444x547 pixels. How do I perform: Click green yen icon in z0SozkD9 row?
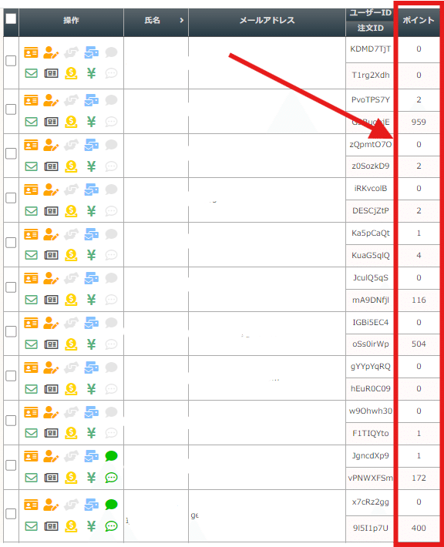pos(91,166)
